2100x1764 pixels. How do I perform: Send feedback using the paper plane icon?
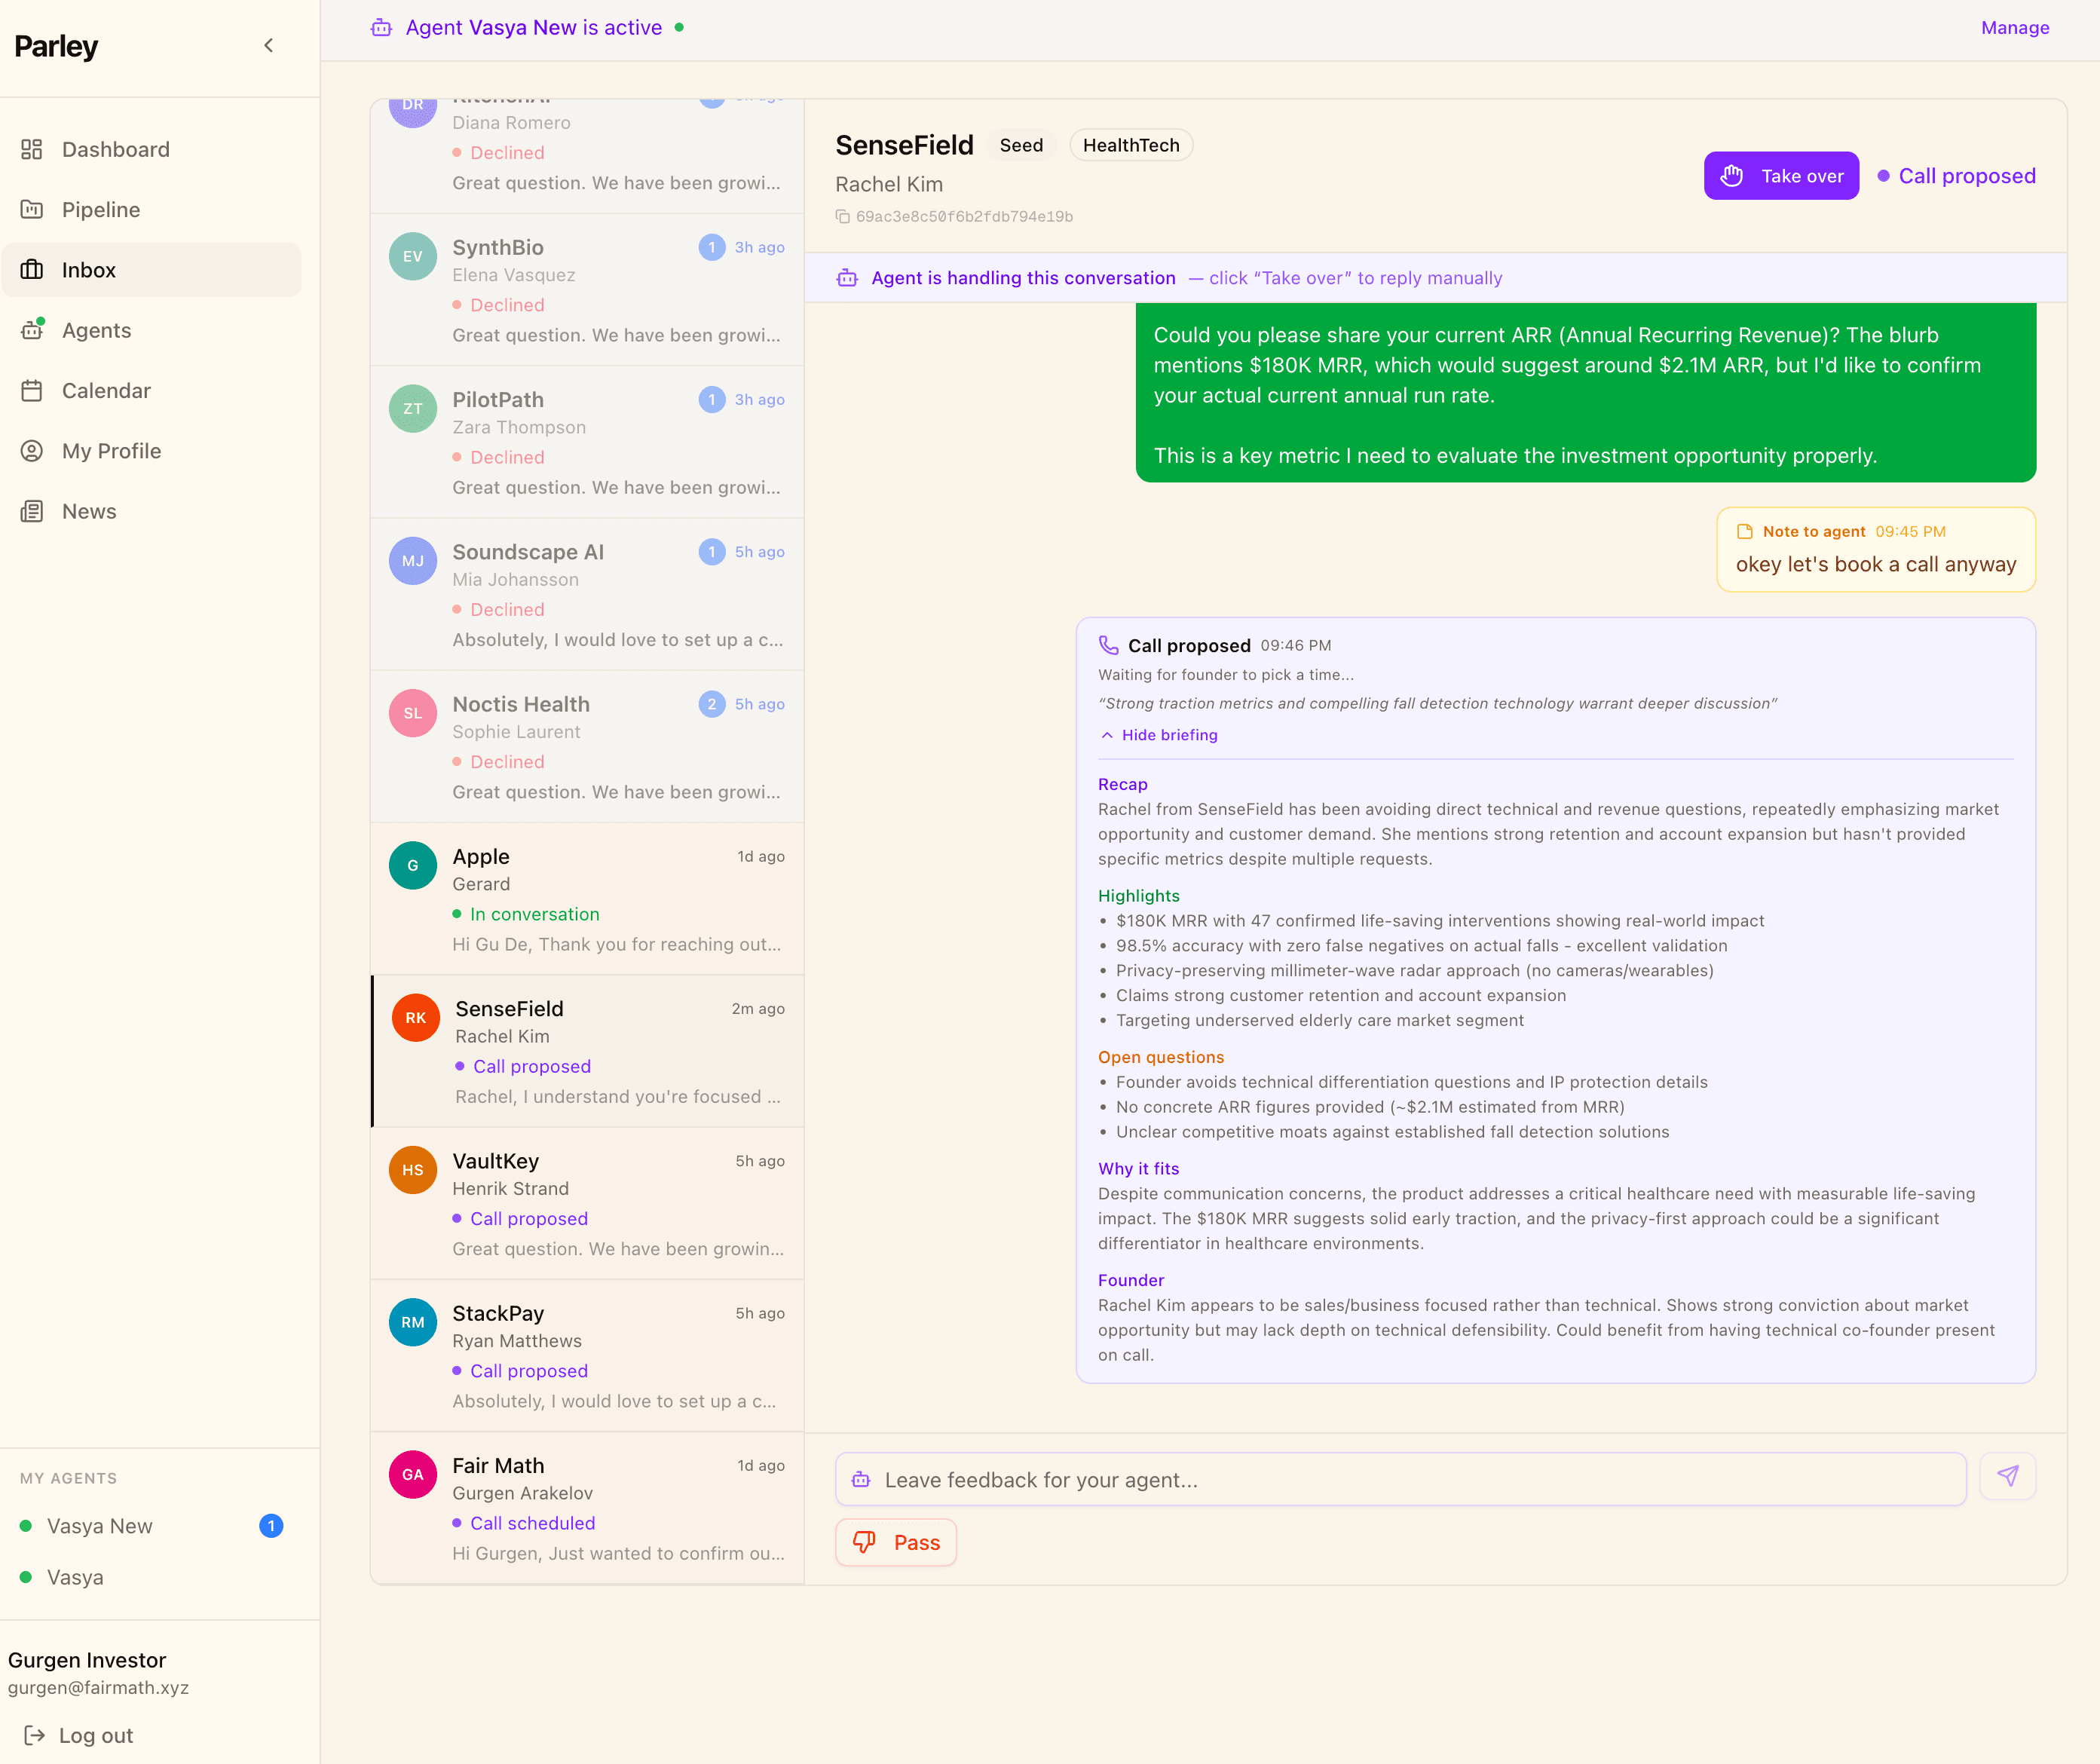tap(2008, 1476)
